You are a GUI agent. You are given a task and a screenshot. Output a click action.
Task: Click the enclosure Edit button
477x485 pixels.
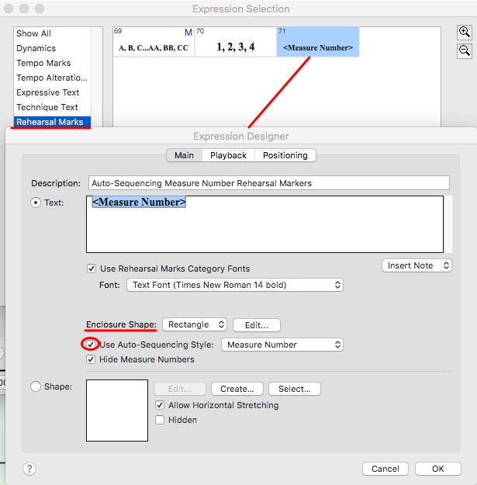(x=256, y=325)
